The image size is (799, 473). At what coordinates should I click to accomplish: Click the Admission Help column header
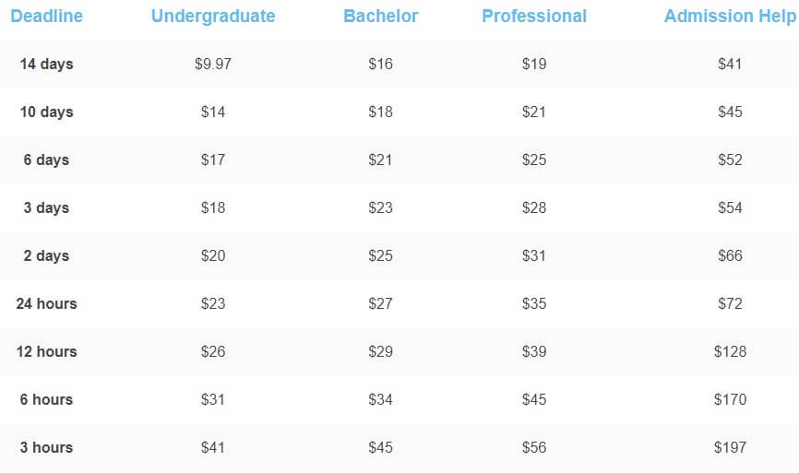(730, 17)
